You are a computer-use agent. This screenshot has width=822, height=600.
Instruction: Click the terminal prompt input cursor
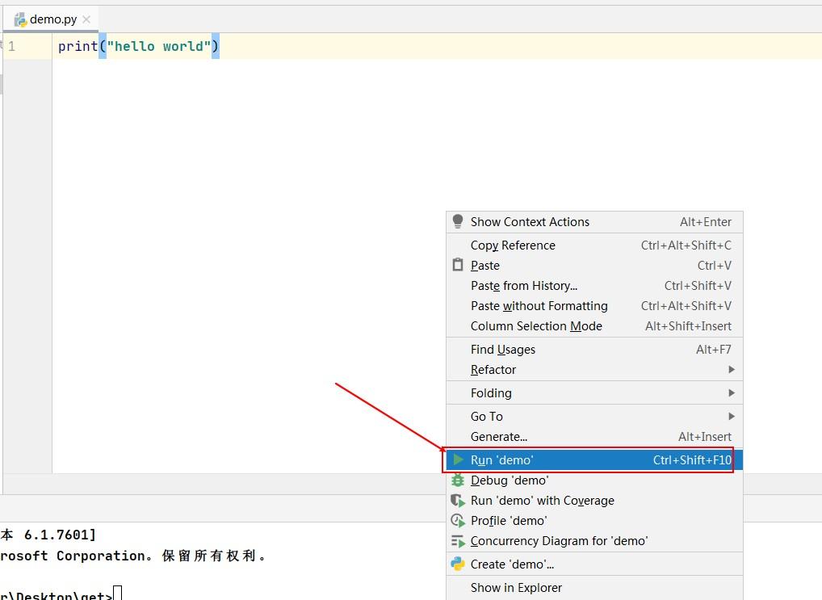pos(117,594)
